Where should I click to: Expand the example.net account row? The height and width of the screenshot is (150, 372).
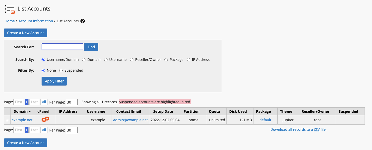point(7,120)
